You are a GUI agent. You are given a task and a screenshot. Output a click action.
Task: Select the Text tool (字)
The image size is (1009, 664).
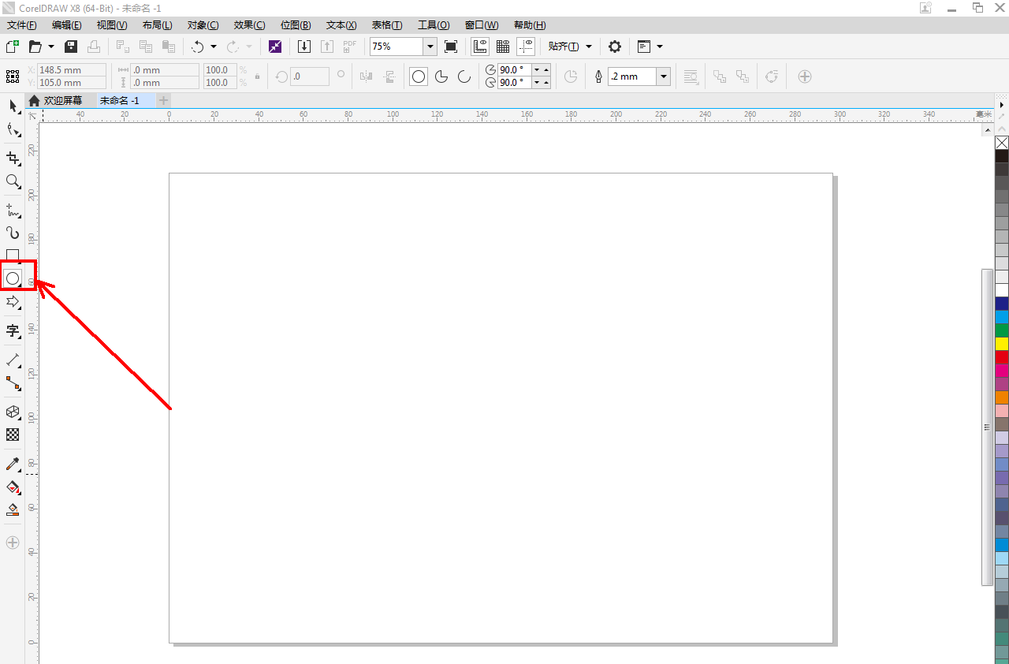tap(13, 330)
